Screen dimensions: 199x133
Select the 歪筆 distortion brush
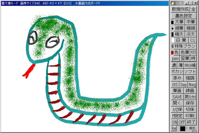[x=185, y=58]
